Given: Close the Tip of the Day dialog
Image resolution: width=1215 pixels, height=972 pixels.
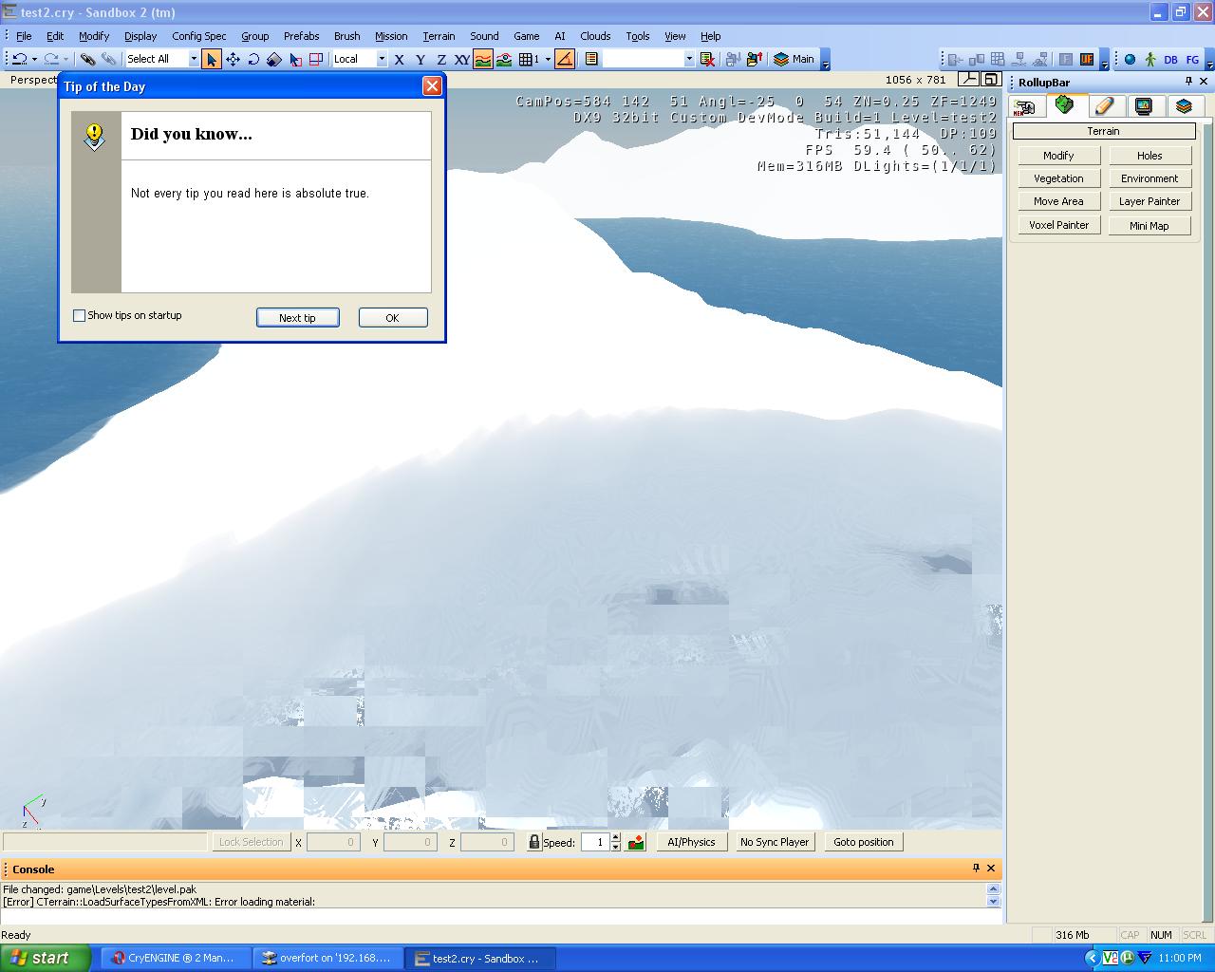Looking at the screenshot, I should pyautogui.click(x=432, y=85).
